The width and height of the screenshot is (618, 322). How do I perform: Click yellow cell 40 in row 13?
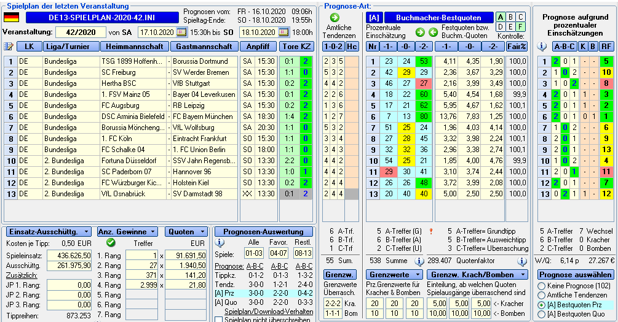point(424,194)
